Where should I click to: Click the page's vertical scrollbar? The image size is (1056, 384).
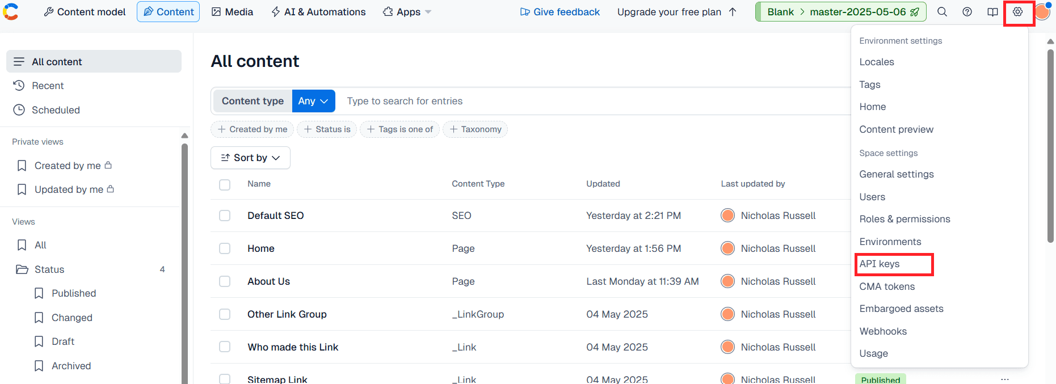point(1050,147)
